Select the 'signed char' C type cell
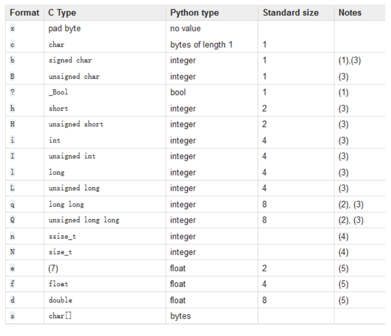 pyautogui.click(x=70, y=60)
